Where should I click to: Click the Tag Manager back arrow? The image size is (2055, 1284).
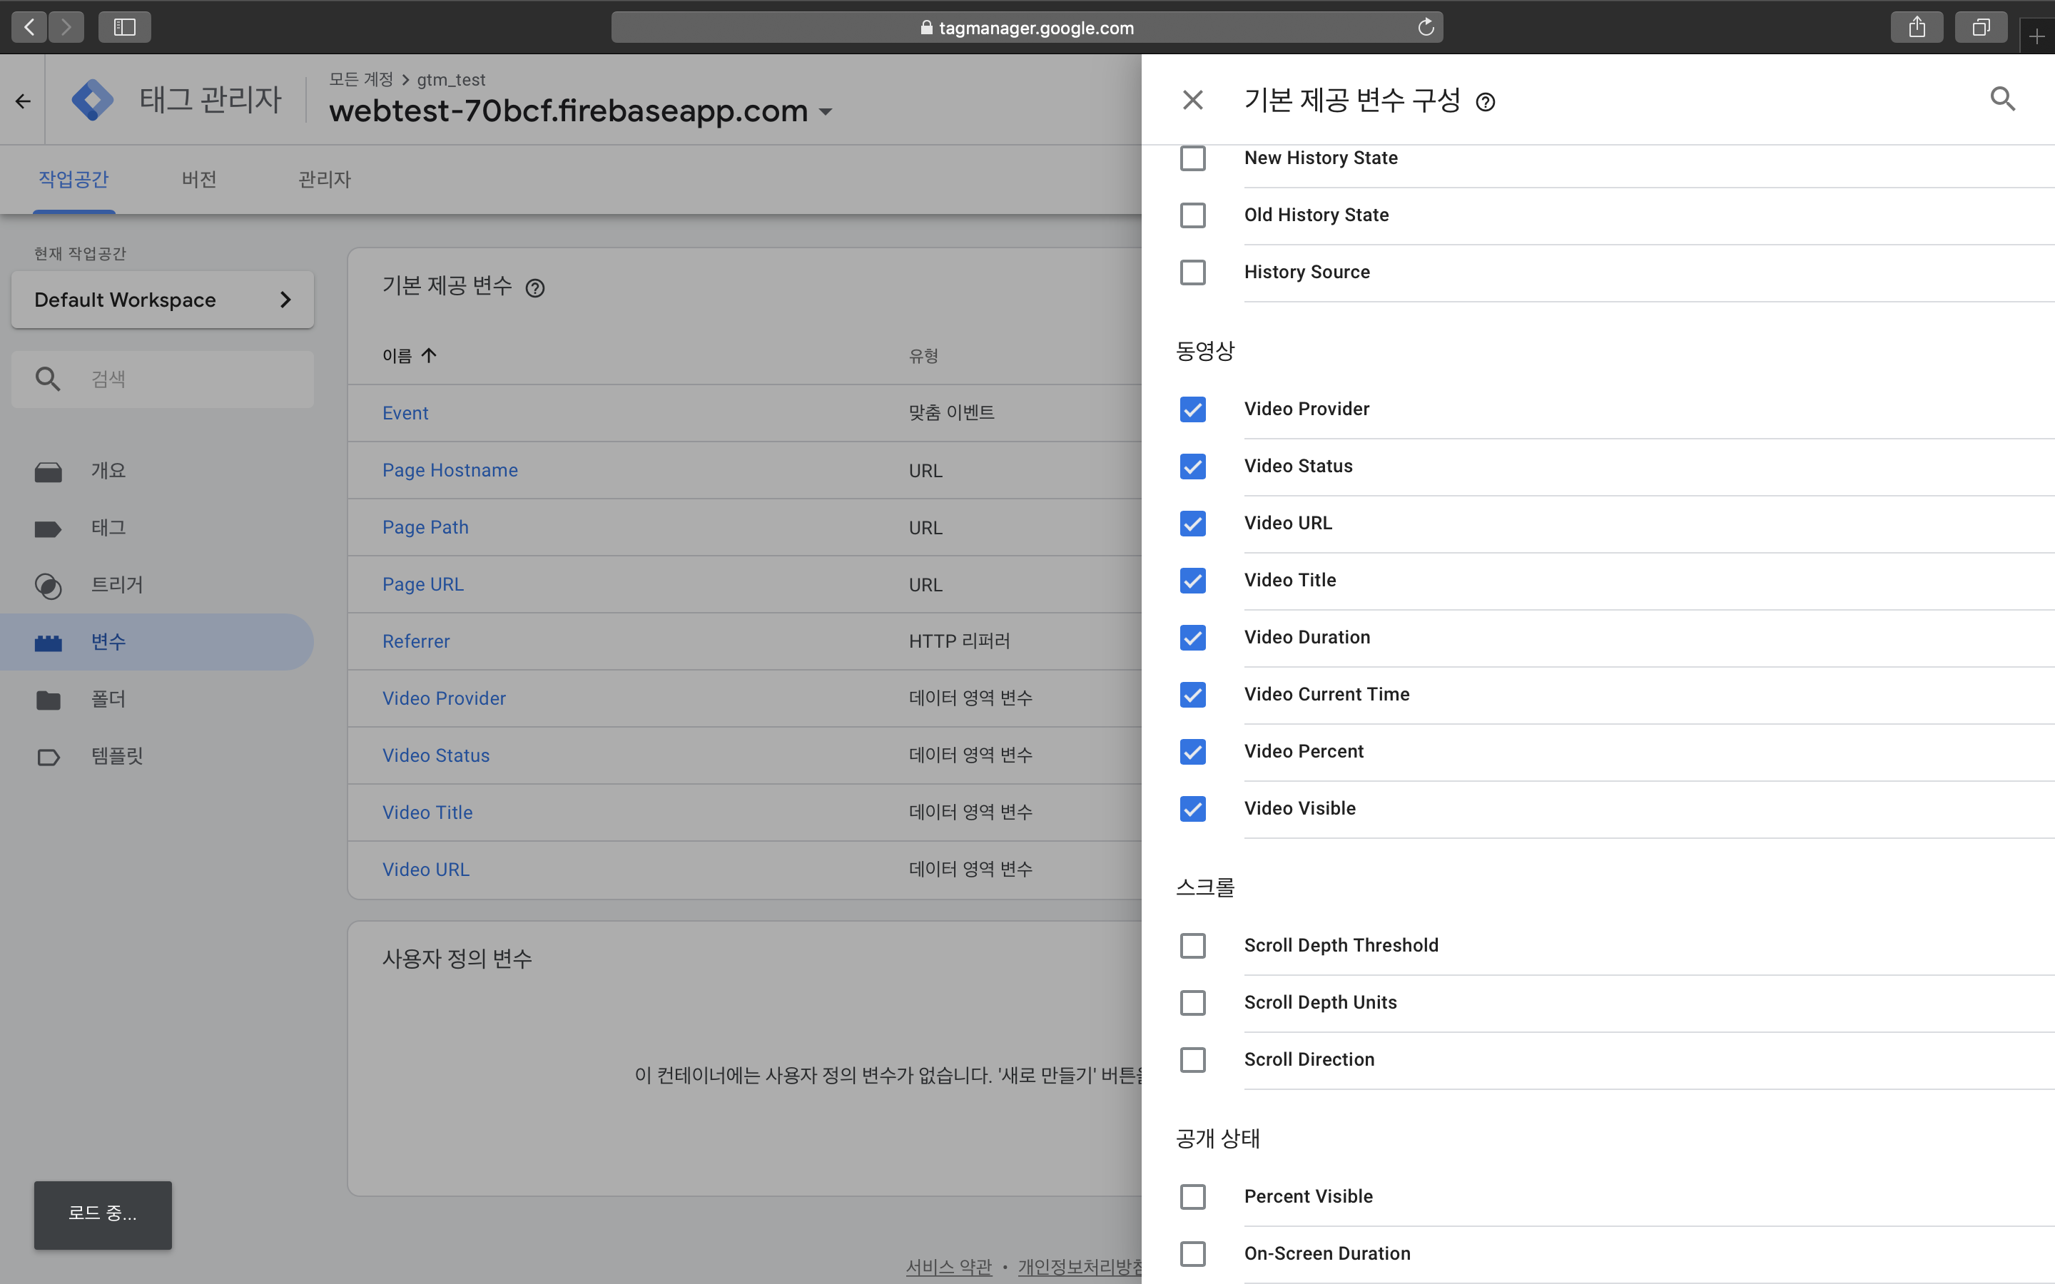[23, 101]
